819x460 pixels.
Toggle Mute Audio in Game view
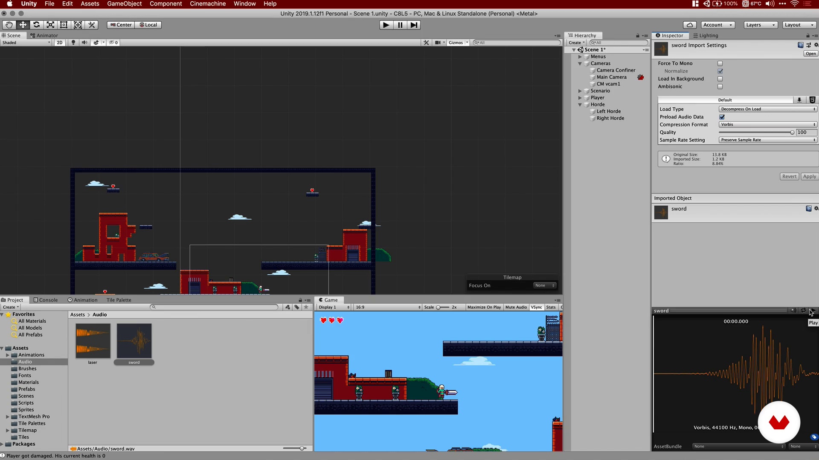(x=516, y=307)
